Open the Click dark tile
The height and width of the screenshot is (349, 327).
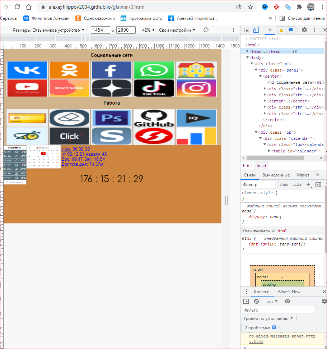point(69,136)
